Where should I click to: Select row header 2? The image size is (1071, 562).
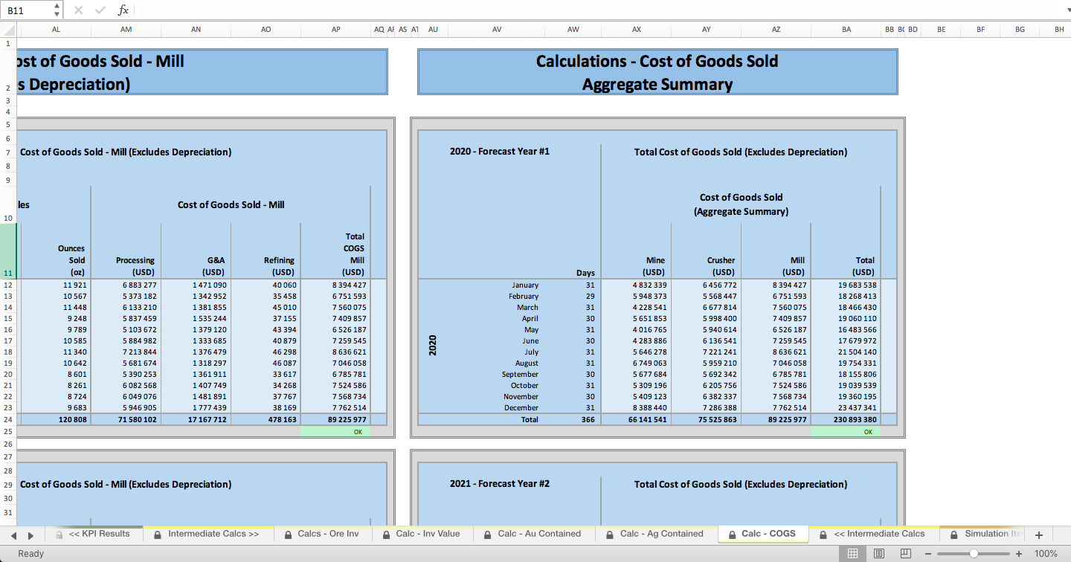tap(8, 71)
